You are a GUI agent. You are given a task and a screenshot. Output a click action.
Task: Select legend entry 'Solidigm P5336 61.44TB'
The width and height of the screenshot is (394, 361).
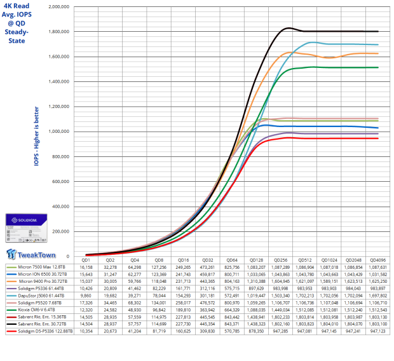[x=41, y=289]
